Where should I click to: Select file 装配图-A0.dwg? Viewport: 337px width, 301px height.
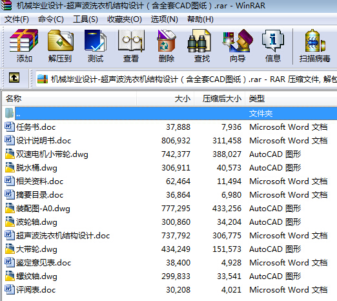[43, 209]
